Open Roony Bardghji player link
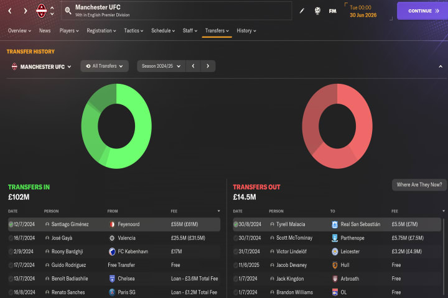448x298 pixels. 67,251
